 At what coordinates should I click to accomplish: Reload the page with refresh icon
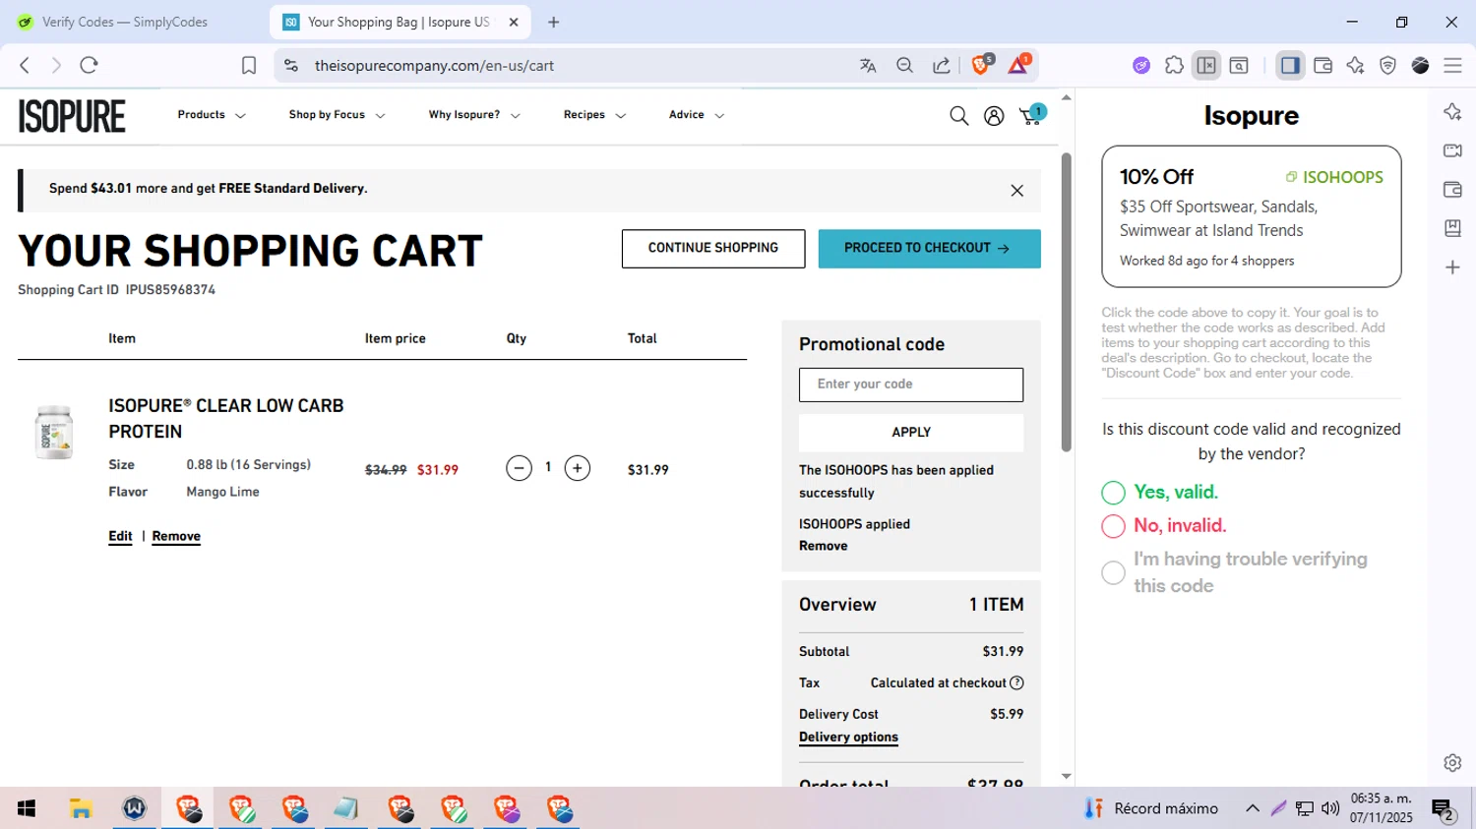[89, 65]
